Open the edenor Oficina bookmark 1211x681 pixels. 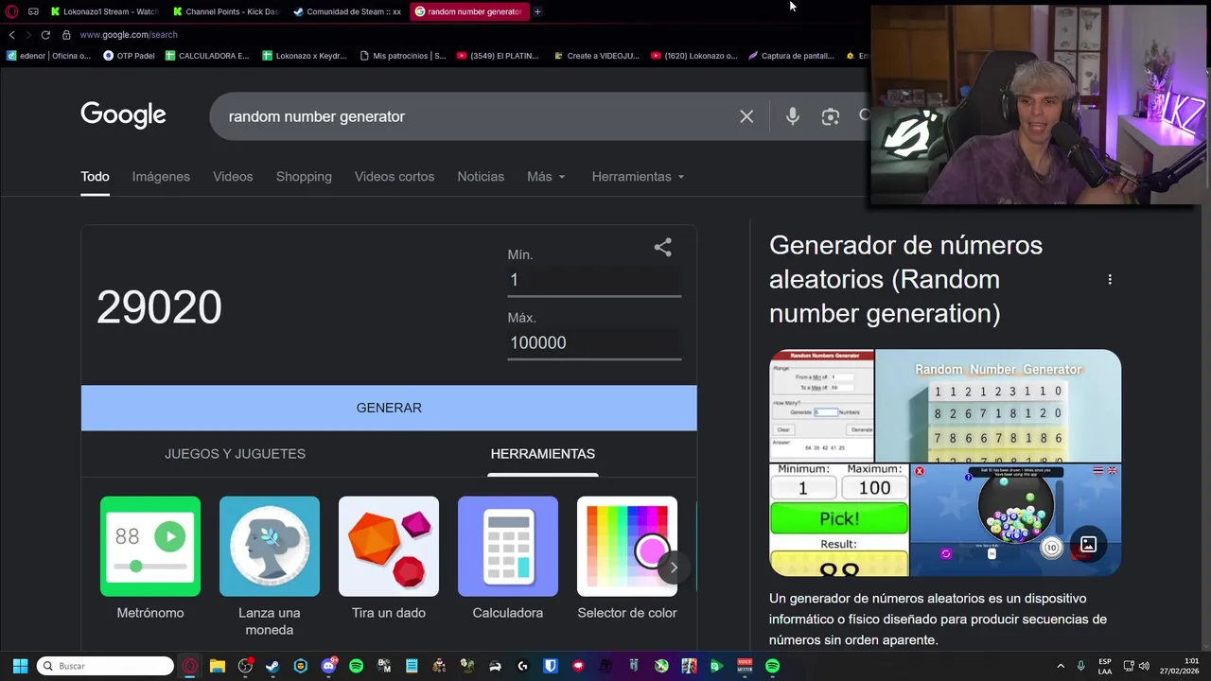48,56
